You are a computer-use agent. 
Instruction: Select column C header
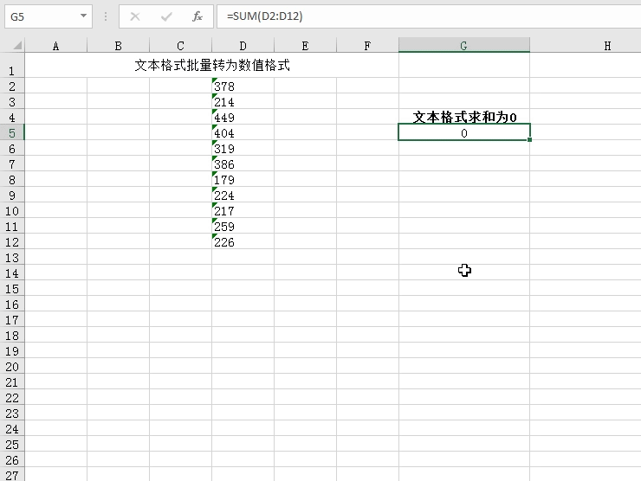[x=180, y=46]
